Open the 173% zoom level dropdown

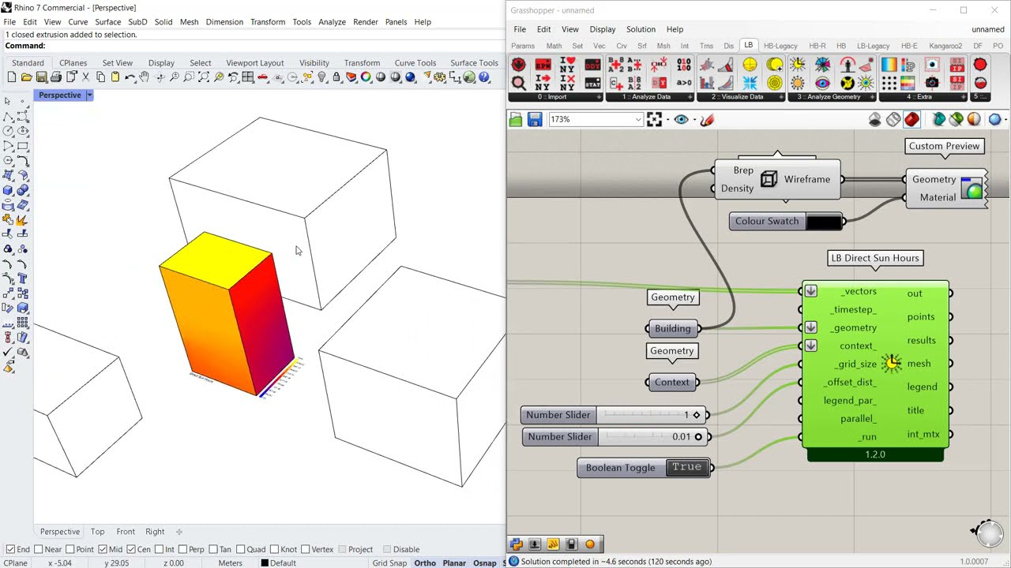[x=638, y=119]
